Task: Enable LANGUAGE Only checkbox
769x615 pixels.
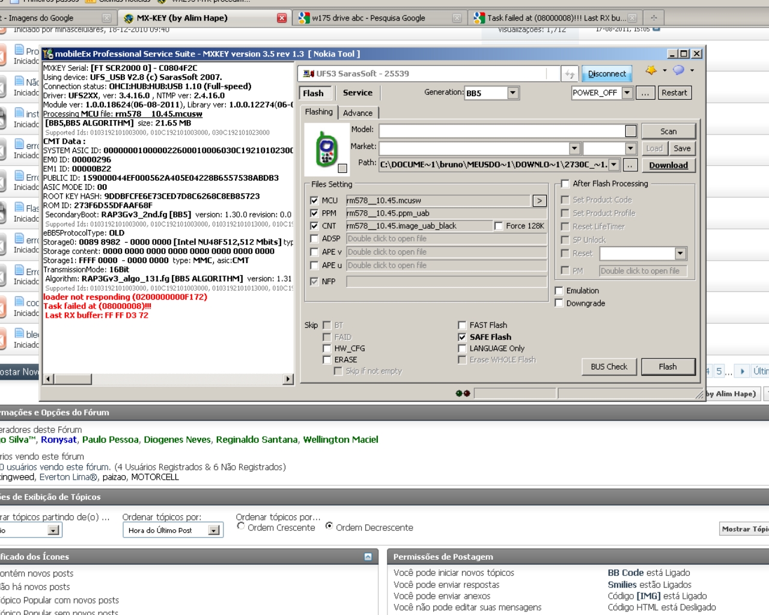Action: [x=462, y=348]
